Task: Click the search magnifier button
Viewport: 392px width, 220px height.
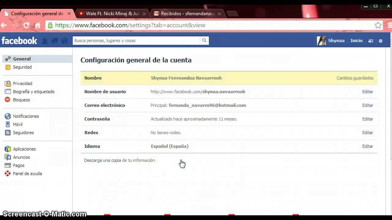Action: point(204,41)
